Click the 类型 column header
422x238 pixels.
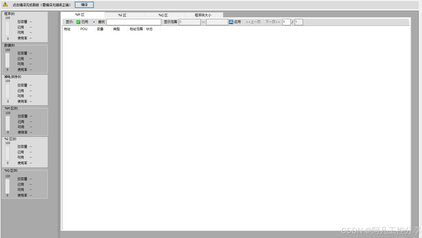pyautogui.click(x=120, y=29)
